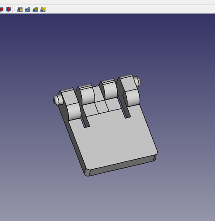Click the red subtractive shape toolbar icon

point(8,10)
